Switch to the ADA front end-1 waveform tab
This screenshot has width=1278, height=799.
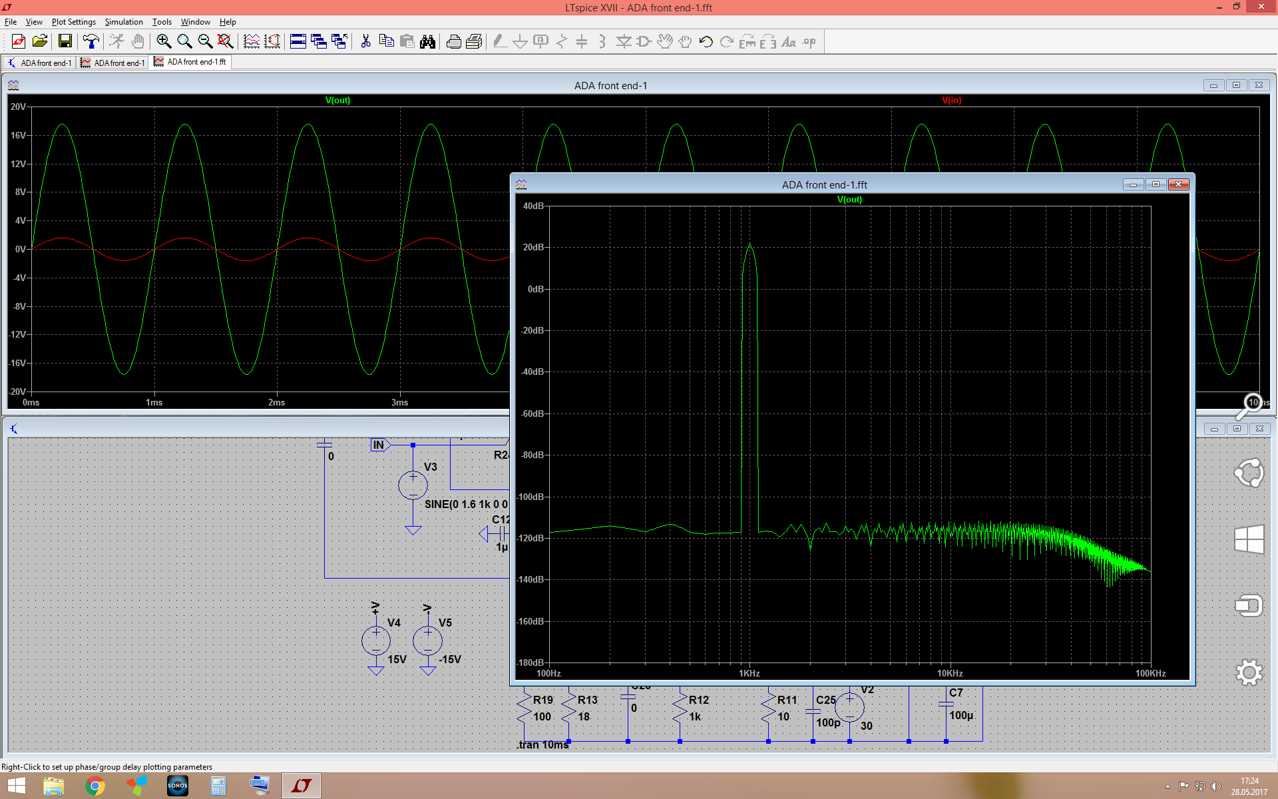112,63
